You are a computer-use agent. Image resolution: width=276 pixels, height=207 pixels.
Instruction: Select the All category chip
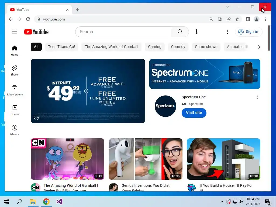[36, 47]
